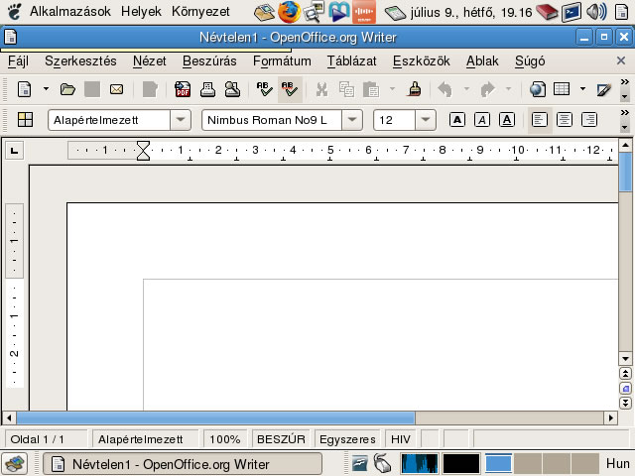Toggle Bold formatting

[457, 120]
